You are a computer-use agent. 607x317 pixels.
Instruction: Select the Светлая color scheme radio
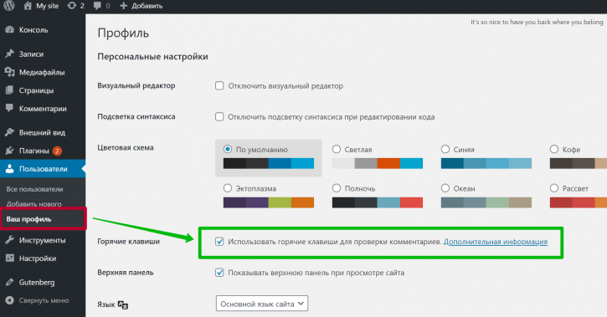coord(337,149)
